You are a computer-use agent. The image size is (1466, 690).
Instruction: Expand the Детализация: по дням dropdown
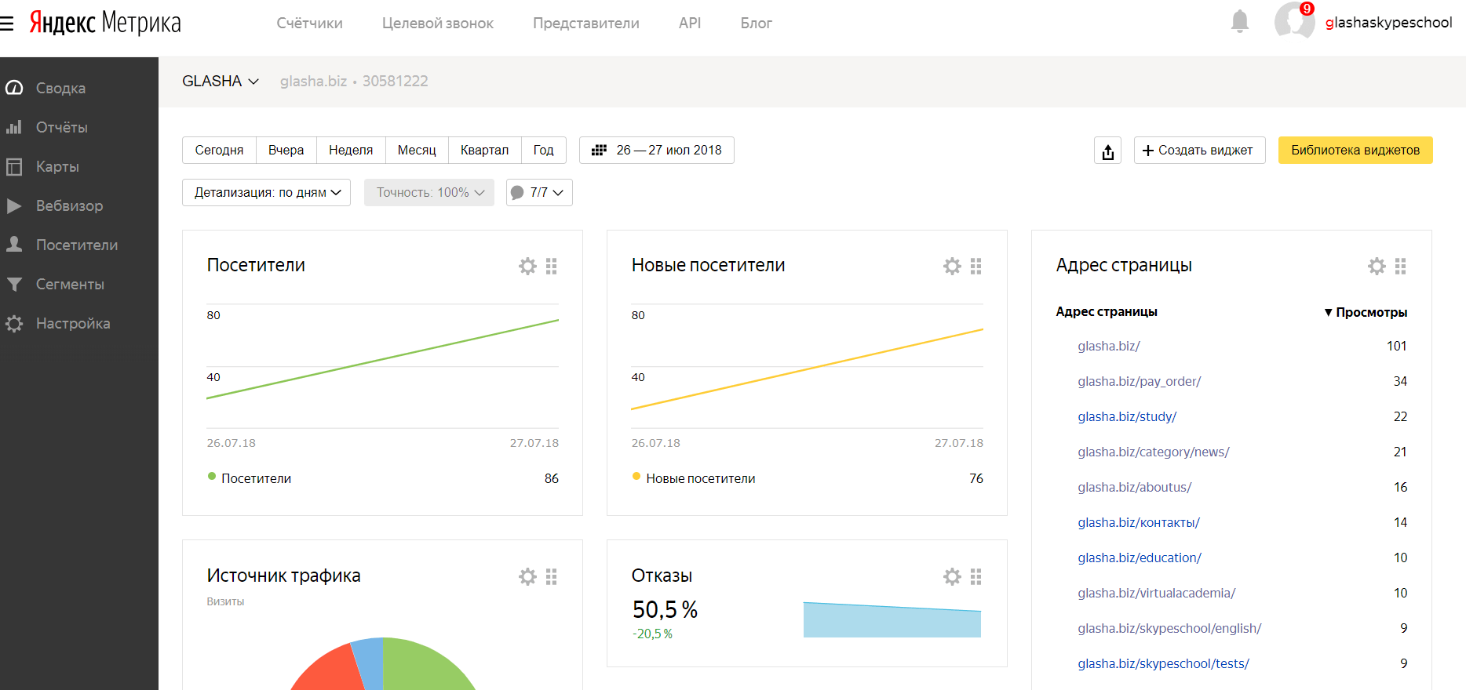tap(267, 193)
